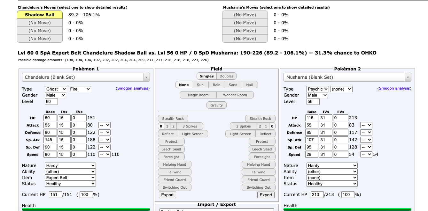This screenshot has height=211, width=428.
Task: Toggle Musharna side Reflect
Action: click(x=265, y=134)
